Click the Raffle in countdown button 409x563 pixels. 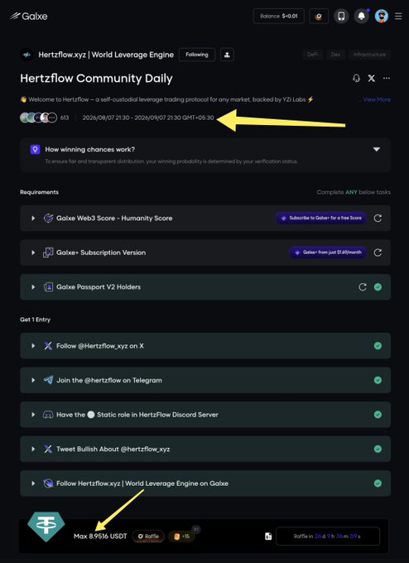328,536
